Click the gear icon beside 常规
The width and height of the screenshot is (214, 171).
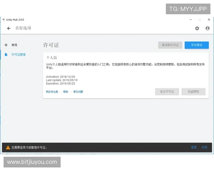point(6,45)
